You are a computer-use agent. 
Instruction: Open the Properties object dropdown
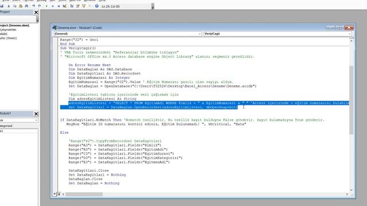pyautogui.click(x=36, y=120)
